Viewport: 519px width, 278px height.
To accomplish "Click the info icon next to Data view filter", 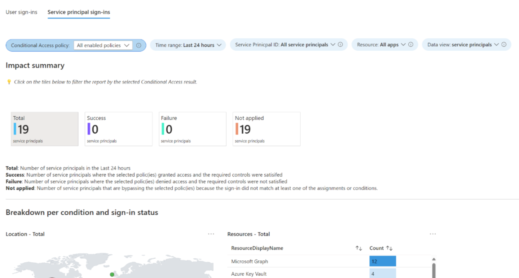I will 504,44.
